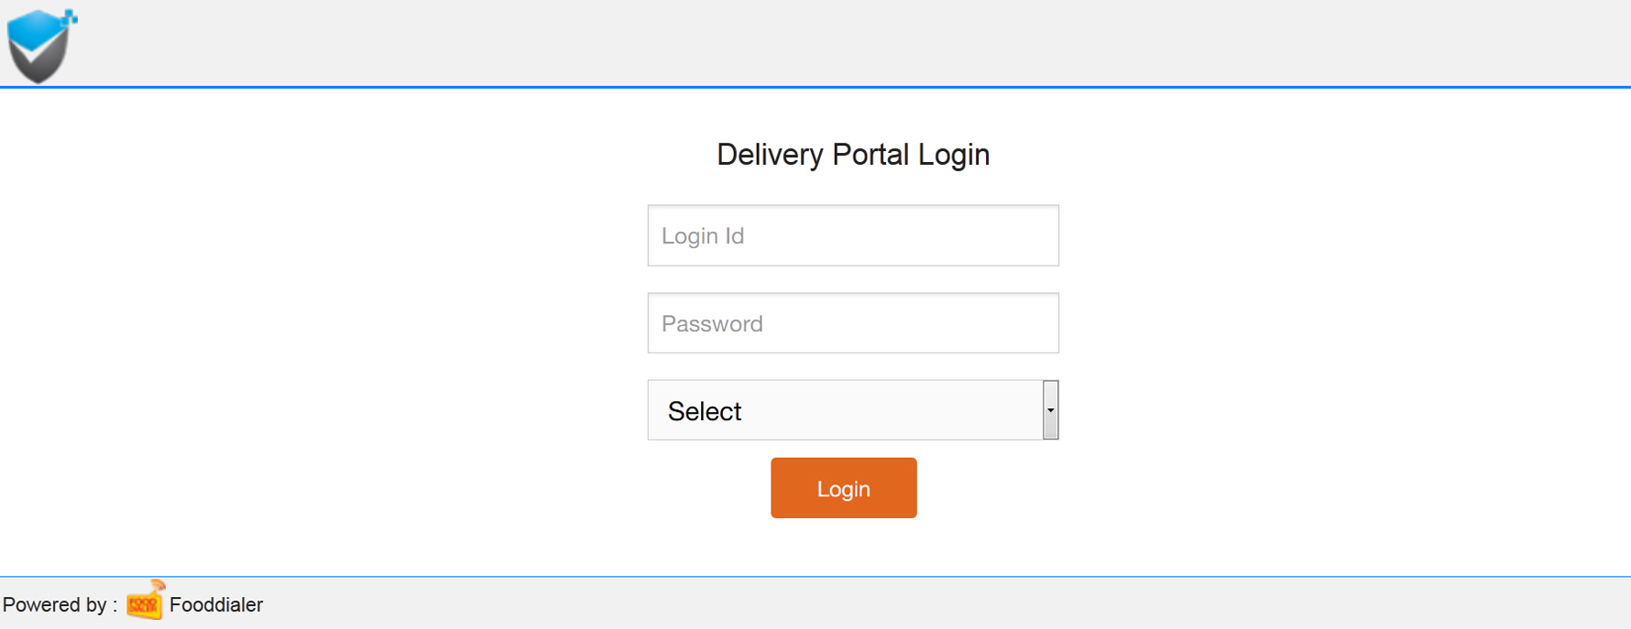
Task: Focus the Password field
Action: coord(853,323)
